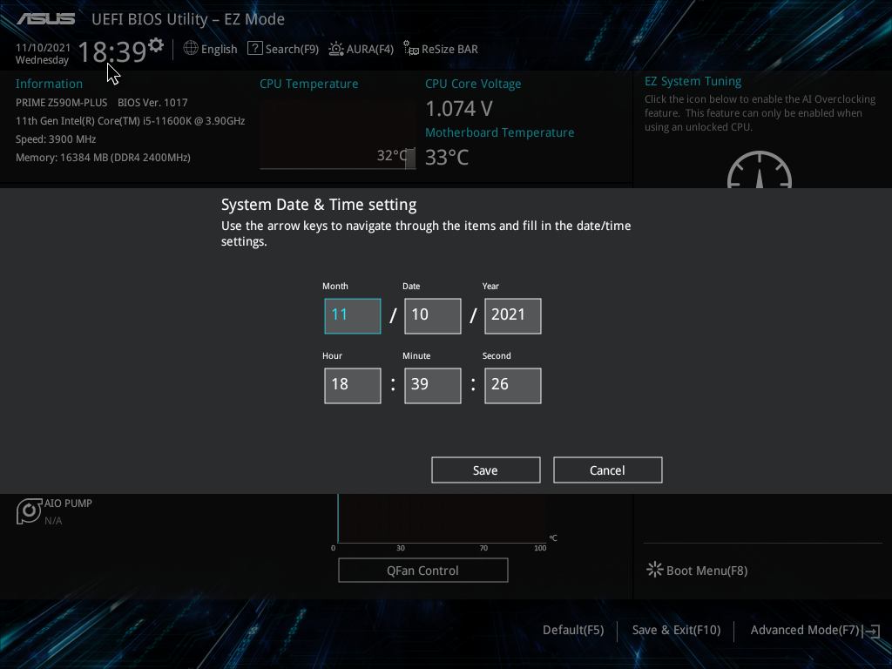Image resolution: width=892 pixels, height=669 pixels.
Task: Click the Speed: 3900 MHz line
Action: tap(56, 139)
